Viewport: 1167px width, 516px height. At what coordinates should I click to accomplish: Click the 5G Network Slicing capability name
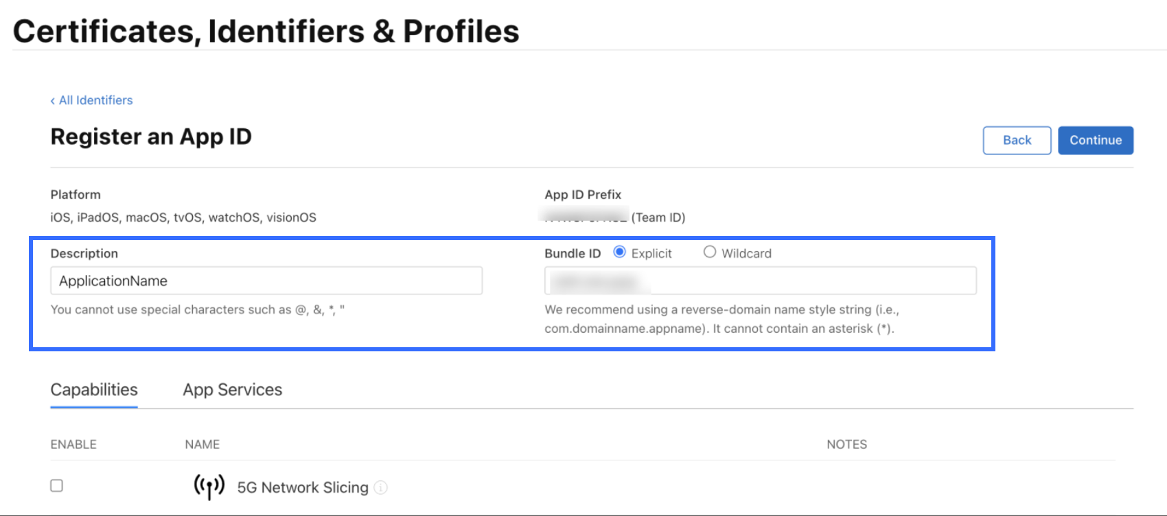click(x=303, y=487)
